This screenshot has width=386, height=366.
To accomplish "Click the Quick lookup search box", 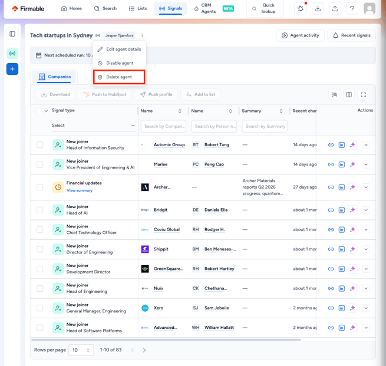I will pos(265,9).
